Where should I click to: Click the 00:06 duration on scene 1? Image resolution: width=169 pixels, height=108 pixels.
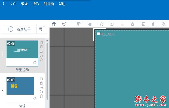(x=11, y=44)
